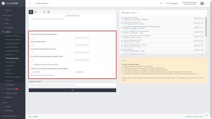
Task: Open the edit task form icon tab
Action: coord(31,12)
